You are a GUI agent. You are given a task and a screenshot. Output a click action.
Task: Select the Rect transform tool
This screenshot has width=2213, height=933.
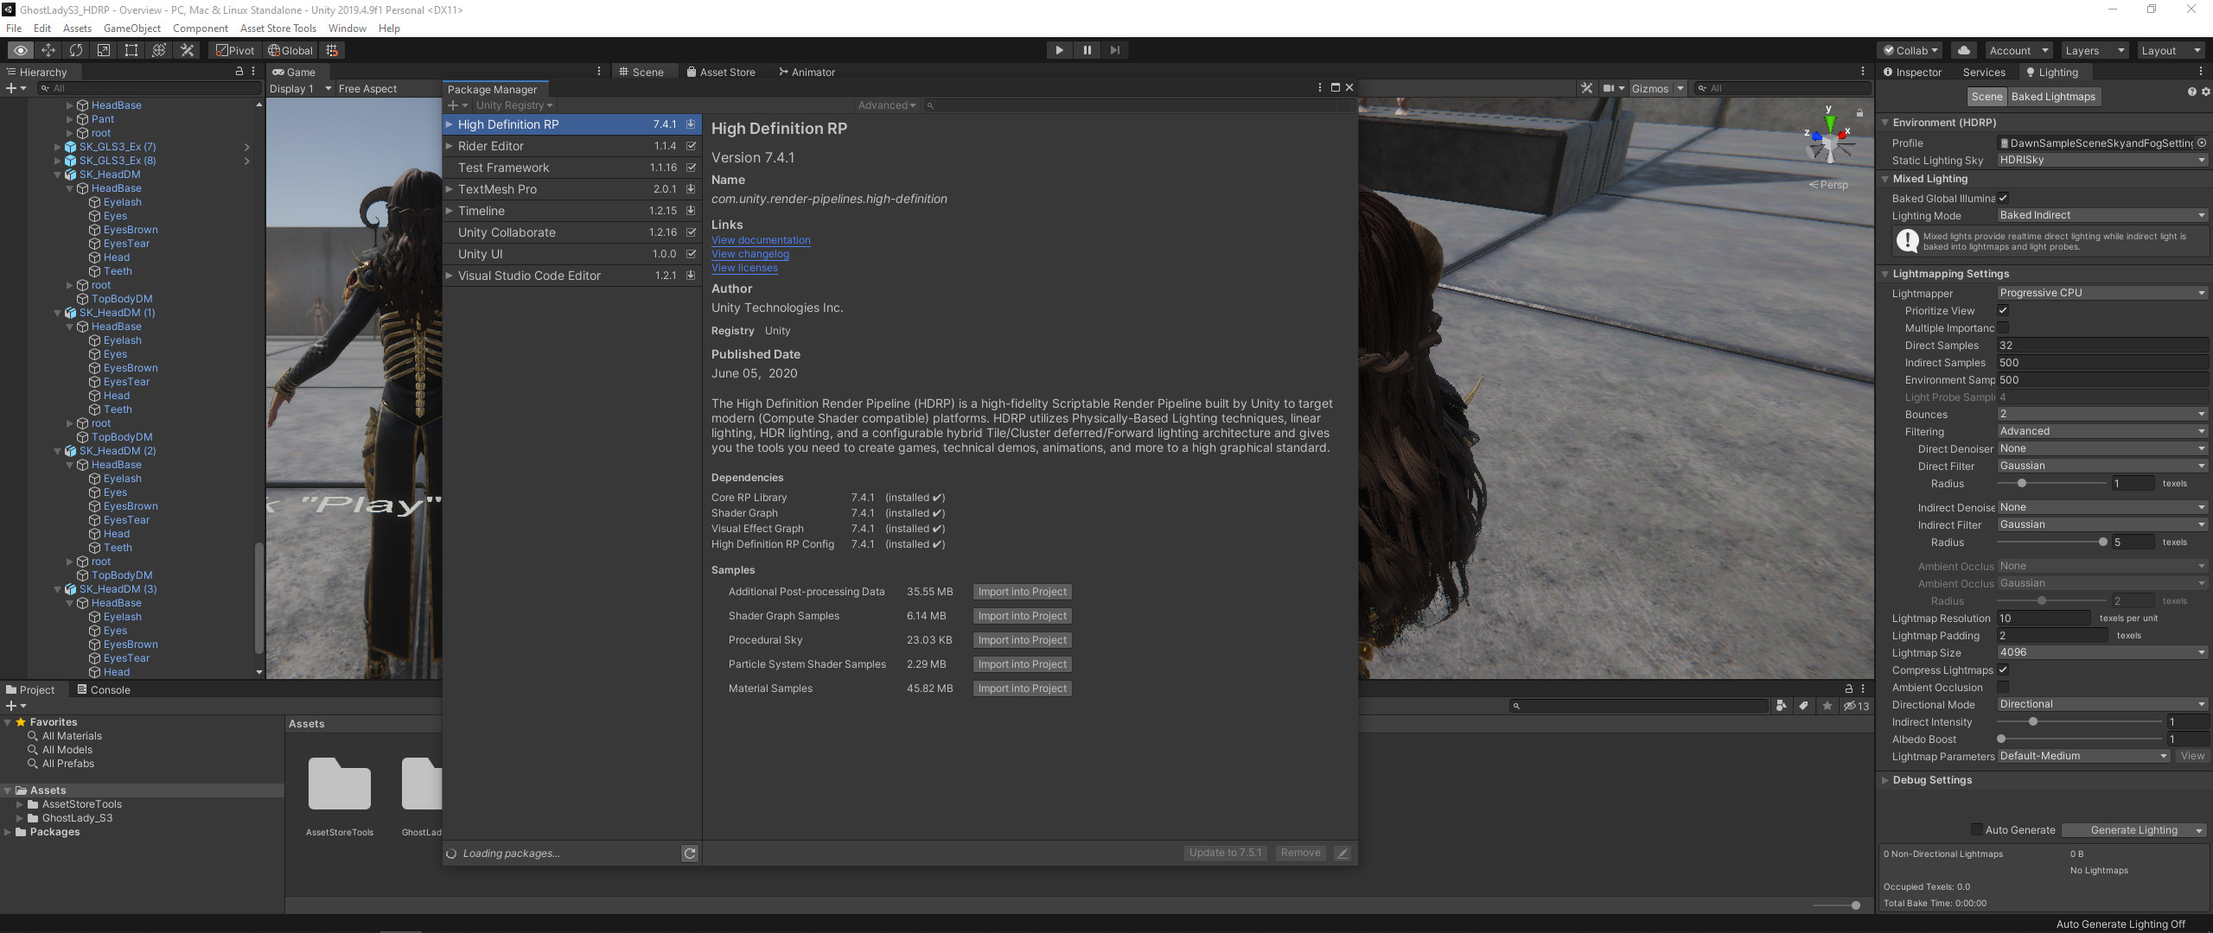point(131,50)
